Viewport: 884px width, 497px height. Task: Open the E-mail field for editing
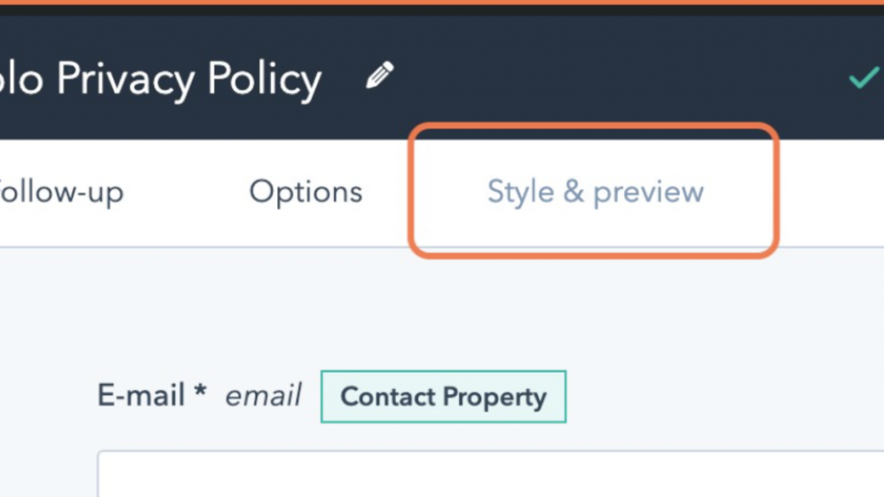[142, 395]
